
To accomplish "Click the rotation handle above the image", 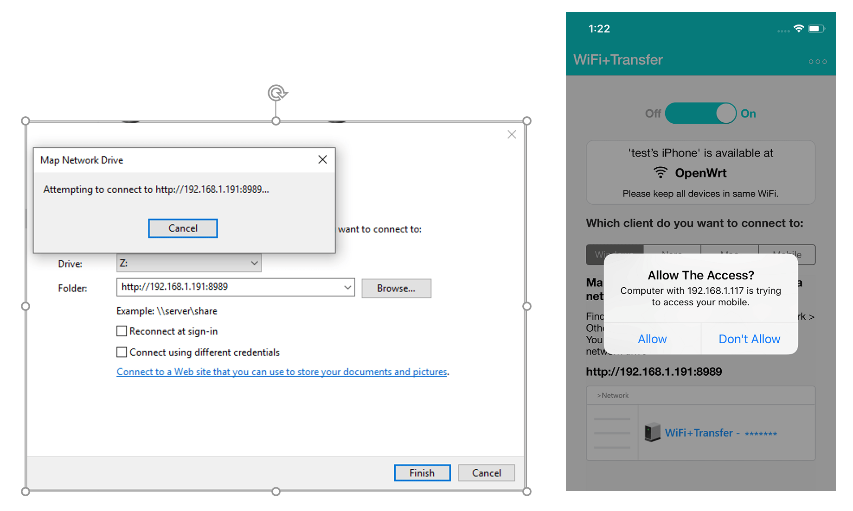I will tap(277, 93).
